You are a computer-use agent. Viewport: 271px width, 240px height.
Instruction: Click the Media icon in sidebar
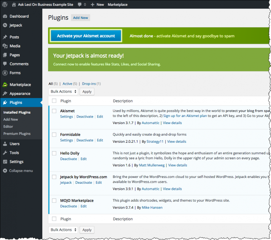coord(5,46)
